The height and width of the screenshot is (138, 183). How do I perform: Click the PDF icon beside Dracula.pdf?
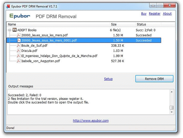coord(19,51)
